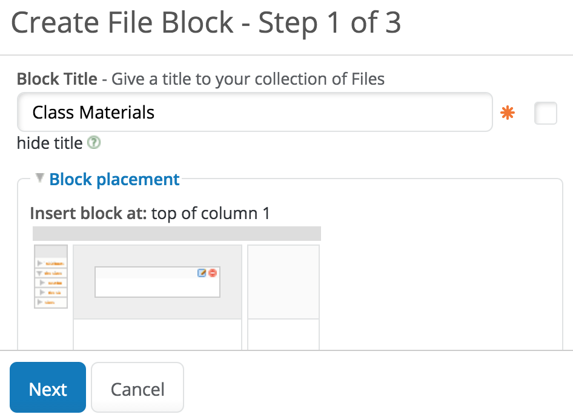The height and width of the screenshot is (420, 573).
Task: Proceed with the Next button
Action: click(x=48, y=388)
